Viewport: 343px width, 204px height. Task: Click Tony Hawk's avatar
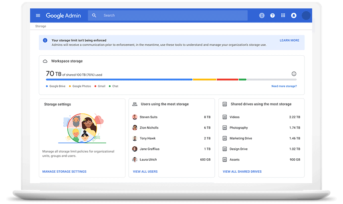point(135,138)
